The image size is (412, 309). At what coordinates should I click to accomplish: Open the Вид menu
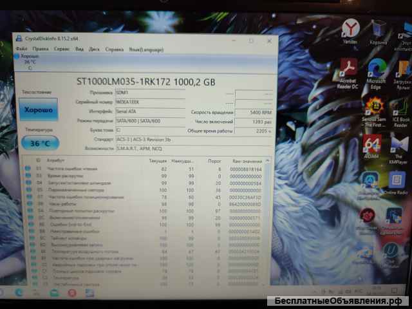coord(79,49)
